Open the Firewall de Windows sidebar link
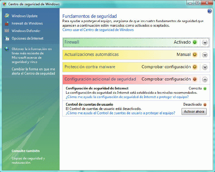The height and width of the screenshot is (172, 215). (27, 23)
